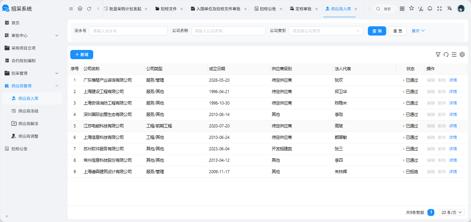Expand the 审批中心 sidebar menu
The width and height of the screenshot is (471, 222).
(x=31, y=35)
